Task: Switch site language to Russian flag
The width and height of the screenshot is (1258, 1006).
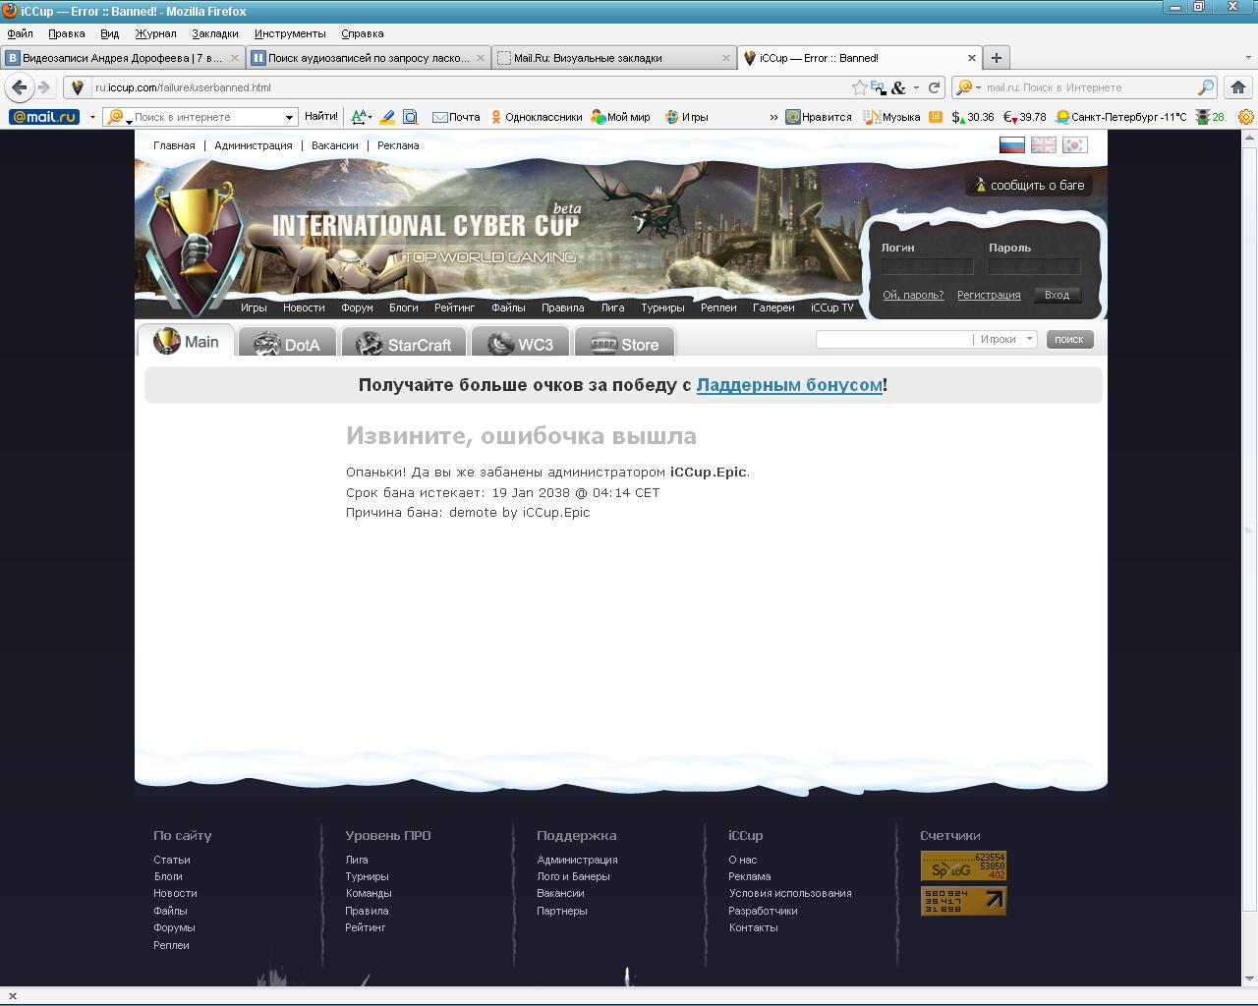Action: coord(1012,144)
